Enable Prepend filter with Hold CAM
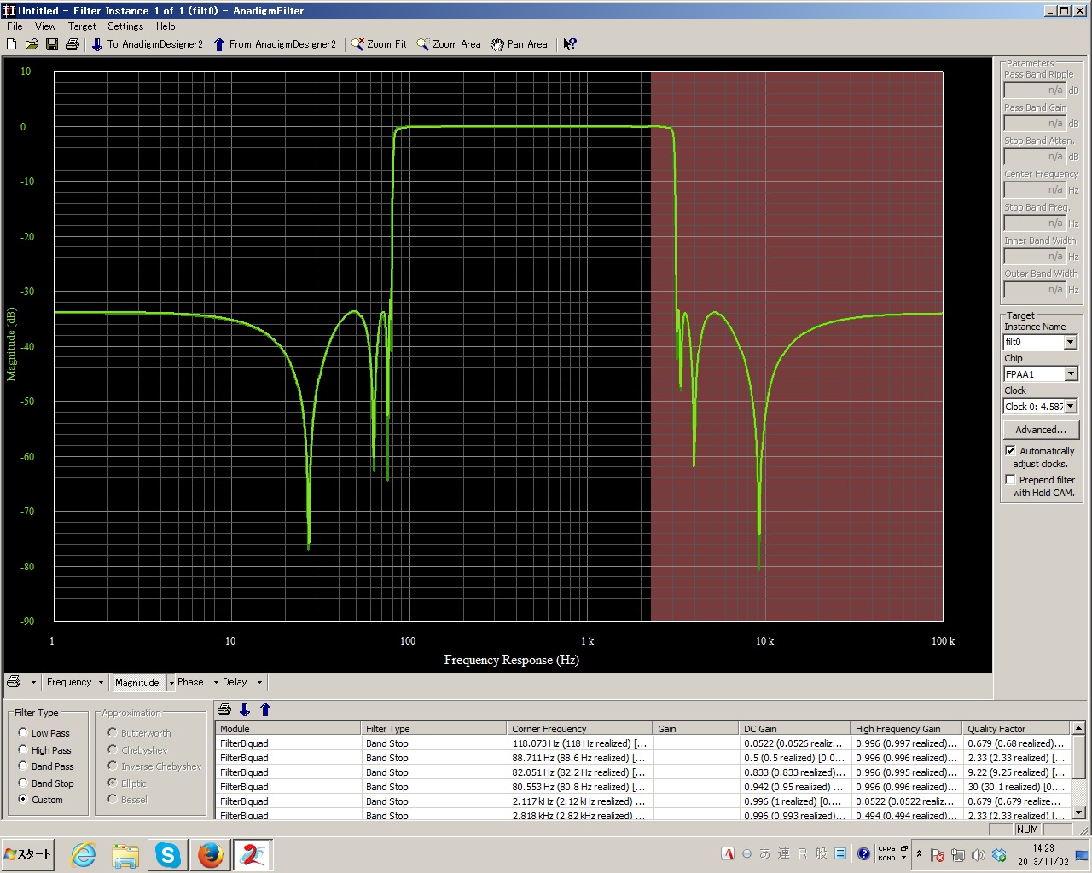Viewport: 1092px width, 873px height. 1010,480
